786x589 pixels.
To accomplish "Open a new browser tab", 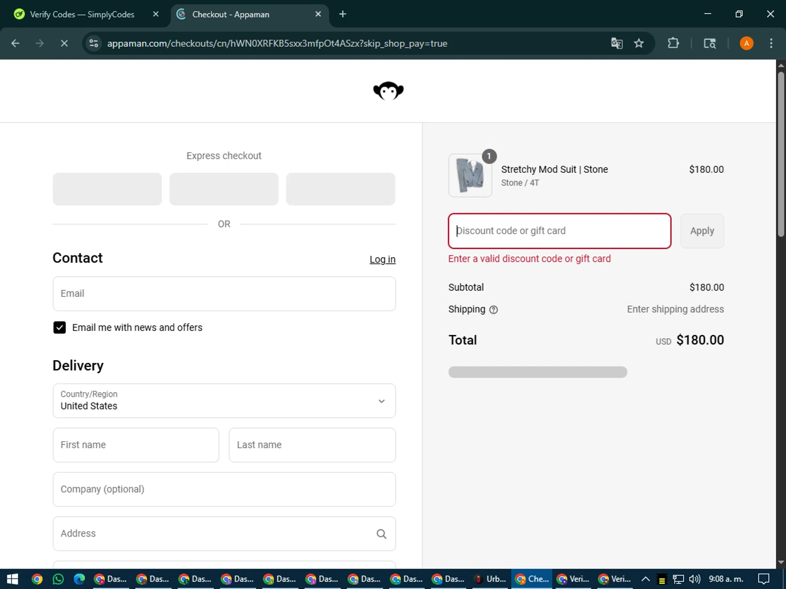I will 343,14.
